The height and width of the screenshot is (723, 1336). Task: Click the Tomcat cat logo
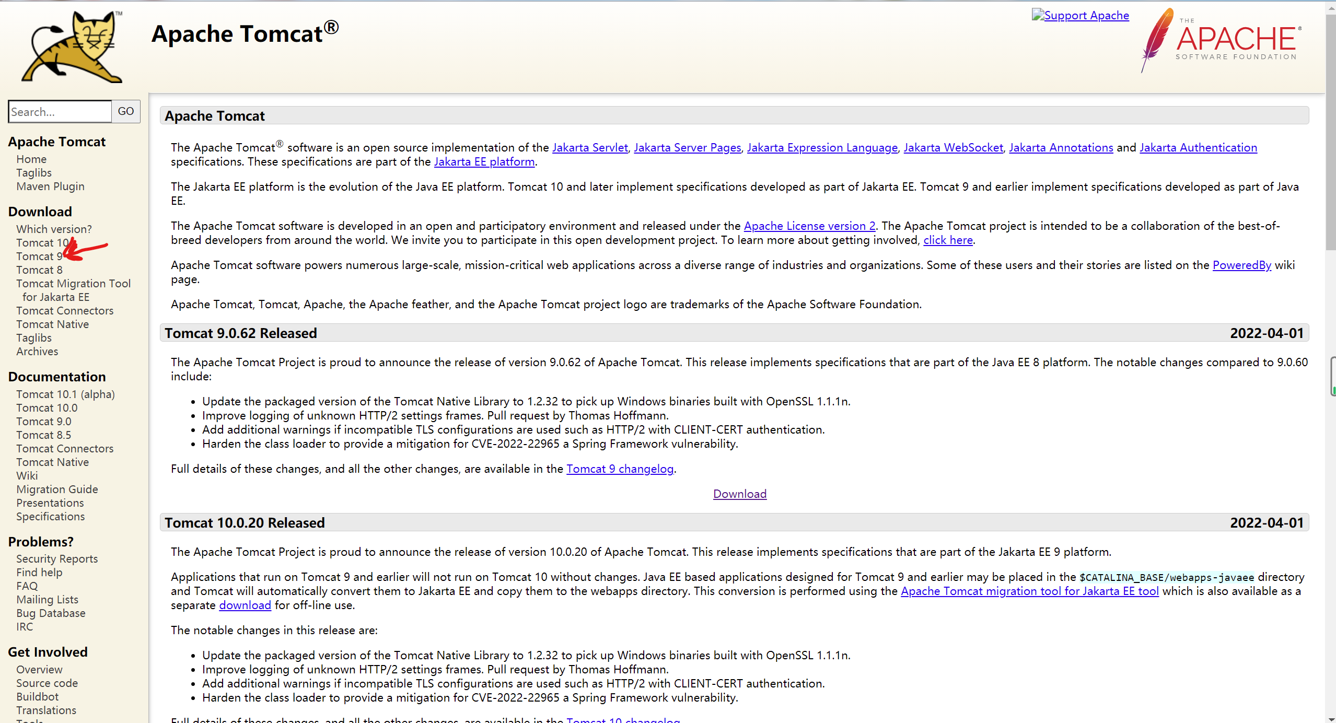click(x=72, y=47)
